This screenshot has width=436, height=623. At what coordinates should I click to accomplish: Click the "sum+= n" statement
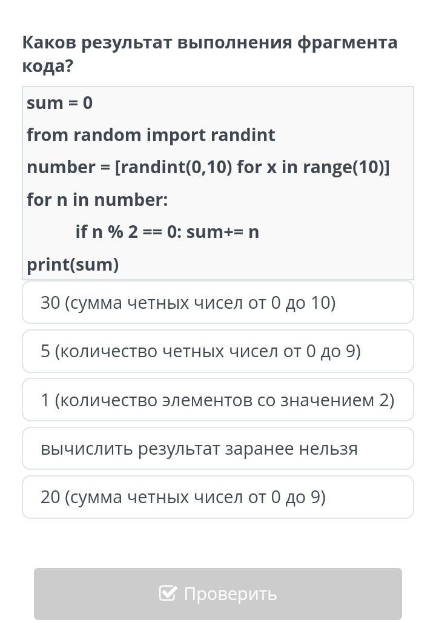coord(223,232)
